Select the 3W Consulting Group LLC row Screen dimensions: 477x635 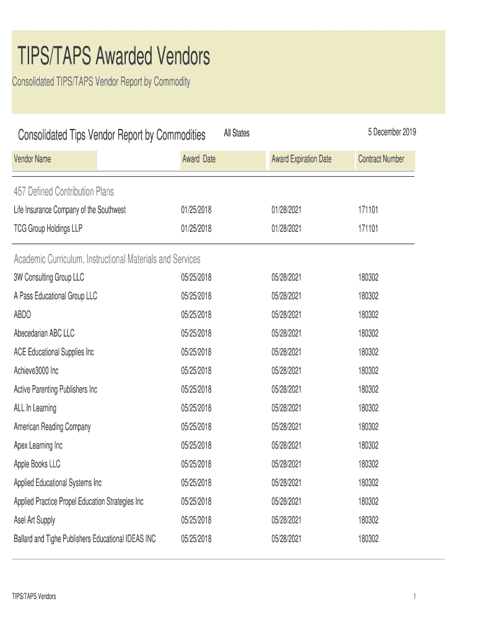[x=49, y=277]
